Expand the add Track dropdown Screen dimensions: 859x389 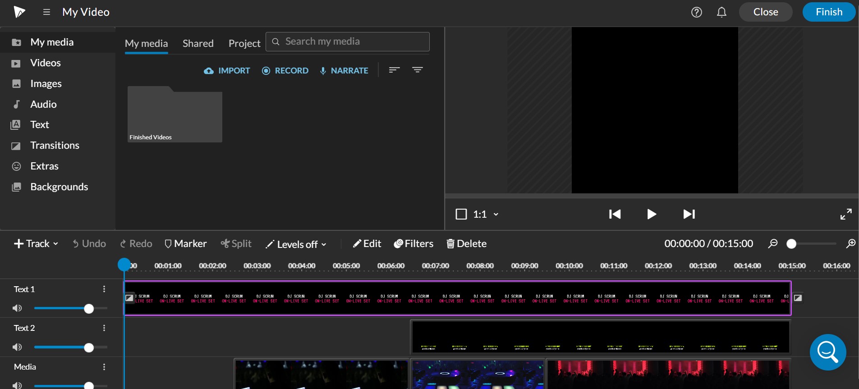pyautogui.click(x=36, y=244)
